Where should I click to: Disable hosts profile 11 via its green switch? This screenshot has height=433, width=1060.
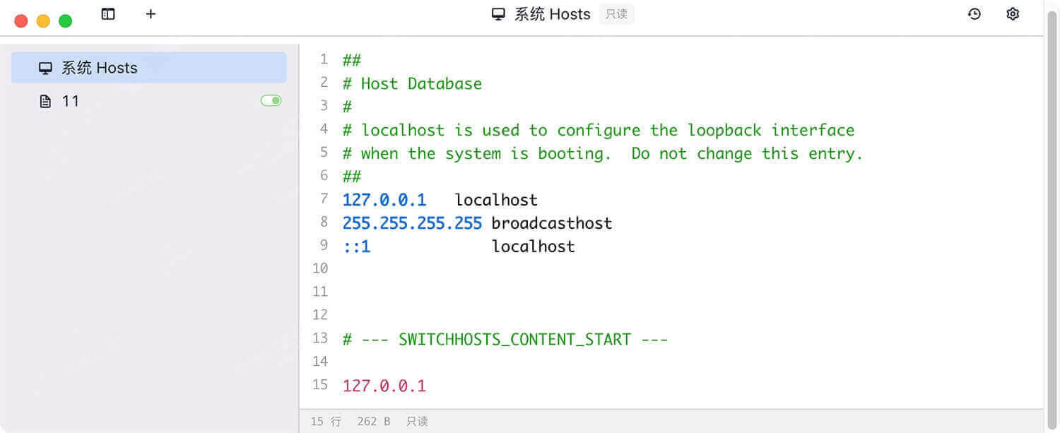pos(271,101)
